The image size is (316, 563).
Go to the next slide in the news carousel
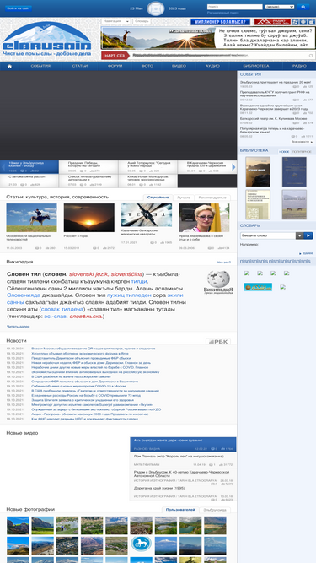coord(233,167)
